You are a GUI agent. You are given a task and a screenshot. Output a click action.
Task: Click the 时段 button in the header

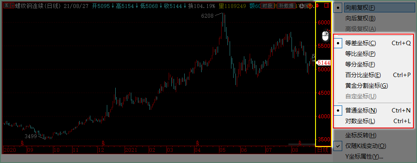(x=267, y=6)
